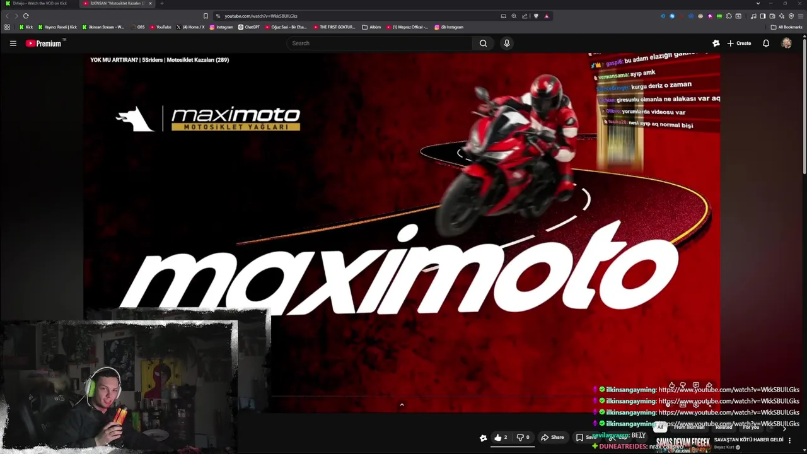Focus the YouTube Search field
807x454 pixels.
click(380, 43)
